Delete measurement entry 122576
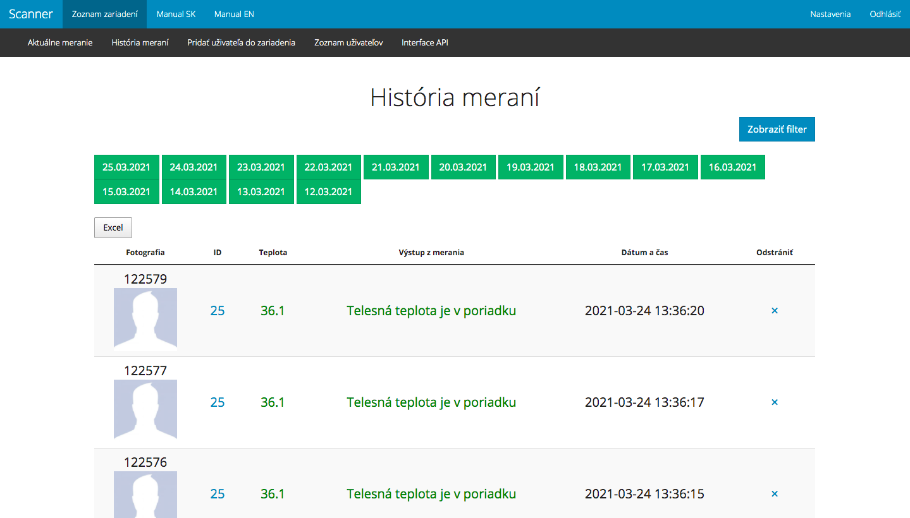 (x=774, y=494)
